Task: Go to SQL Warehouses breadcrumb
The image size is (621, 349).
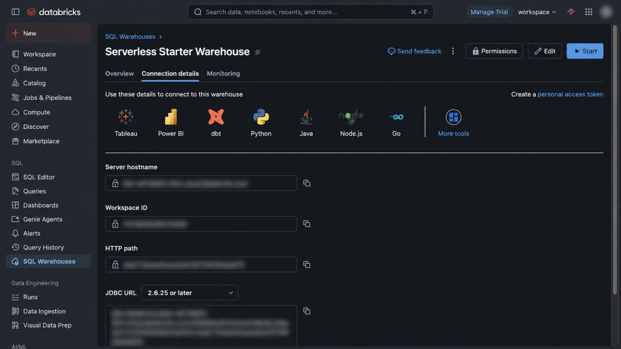Action: click(130, 37)
